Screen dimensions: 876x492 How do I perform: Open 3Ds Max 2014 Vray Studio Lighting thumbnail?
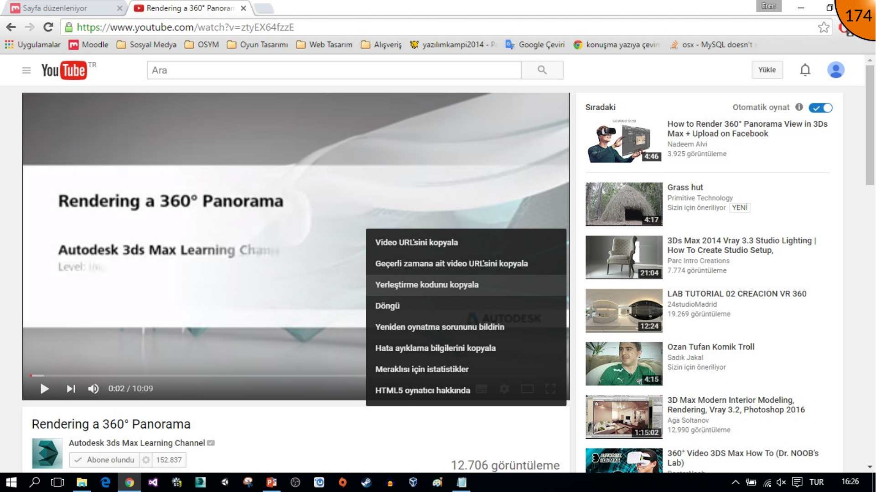pyautogui.click(x=624, y=257)
